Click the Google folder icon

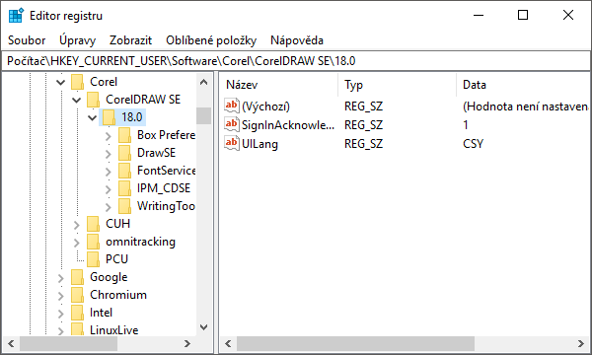(77, 277)
